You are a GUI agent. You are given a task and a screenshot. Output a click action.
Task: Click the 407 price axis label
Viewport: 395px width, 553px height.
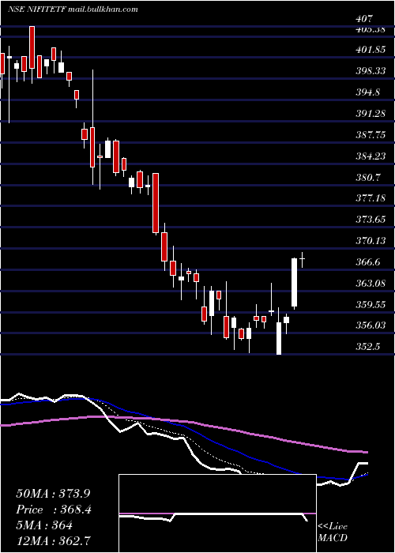(x=364, y=19)
